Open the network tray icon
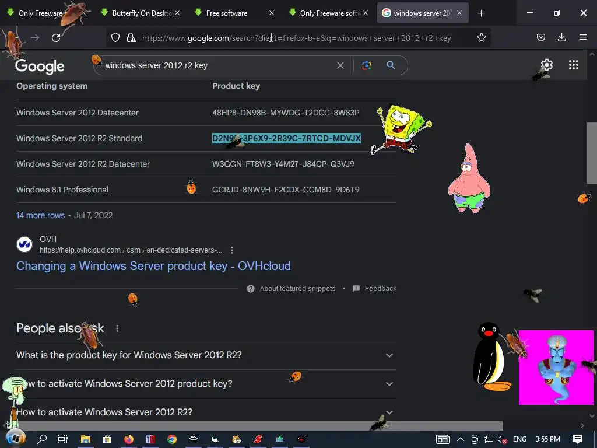The image size is (597, 448). [x=489, y=439]
